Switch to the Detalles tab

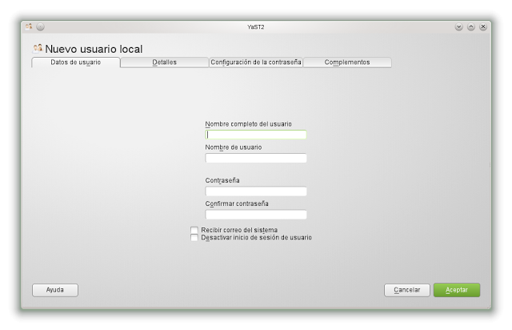(164, 62)
